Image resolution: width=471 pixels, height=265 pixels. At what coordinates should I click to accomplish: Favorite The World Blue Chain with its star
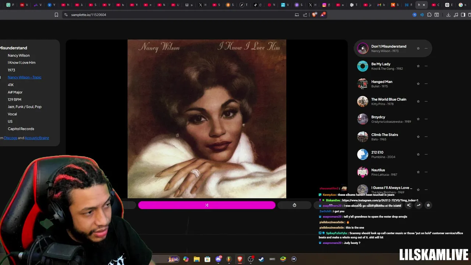pos(418,101)
